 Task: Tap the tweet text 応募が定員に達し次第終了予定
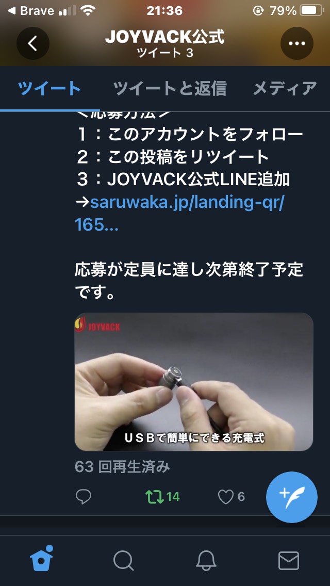(x=189, y=270)
